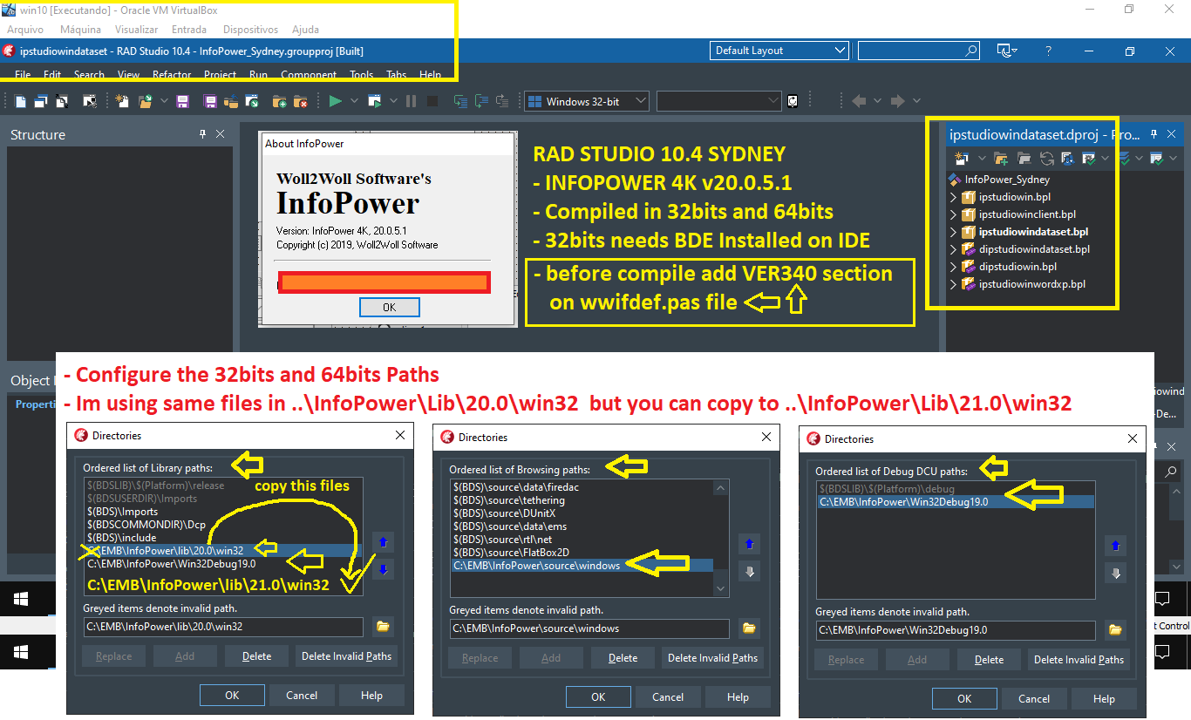The height and width of the screenshot is (720, 1191).
Task: Expand the ipstudiowinwordxp.bpl project node
Action: [x=953, y=284]
